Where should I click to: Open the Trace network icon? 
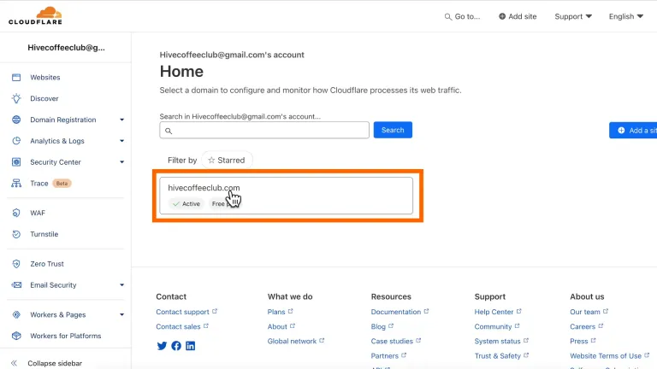tap(16, 184)
